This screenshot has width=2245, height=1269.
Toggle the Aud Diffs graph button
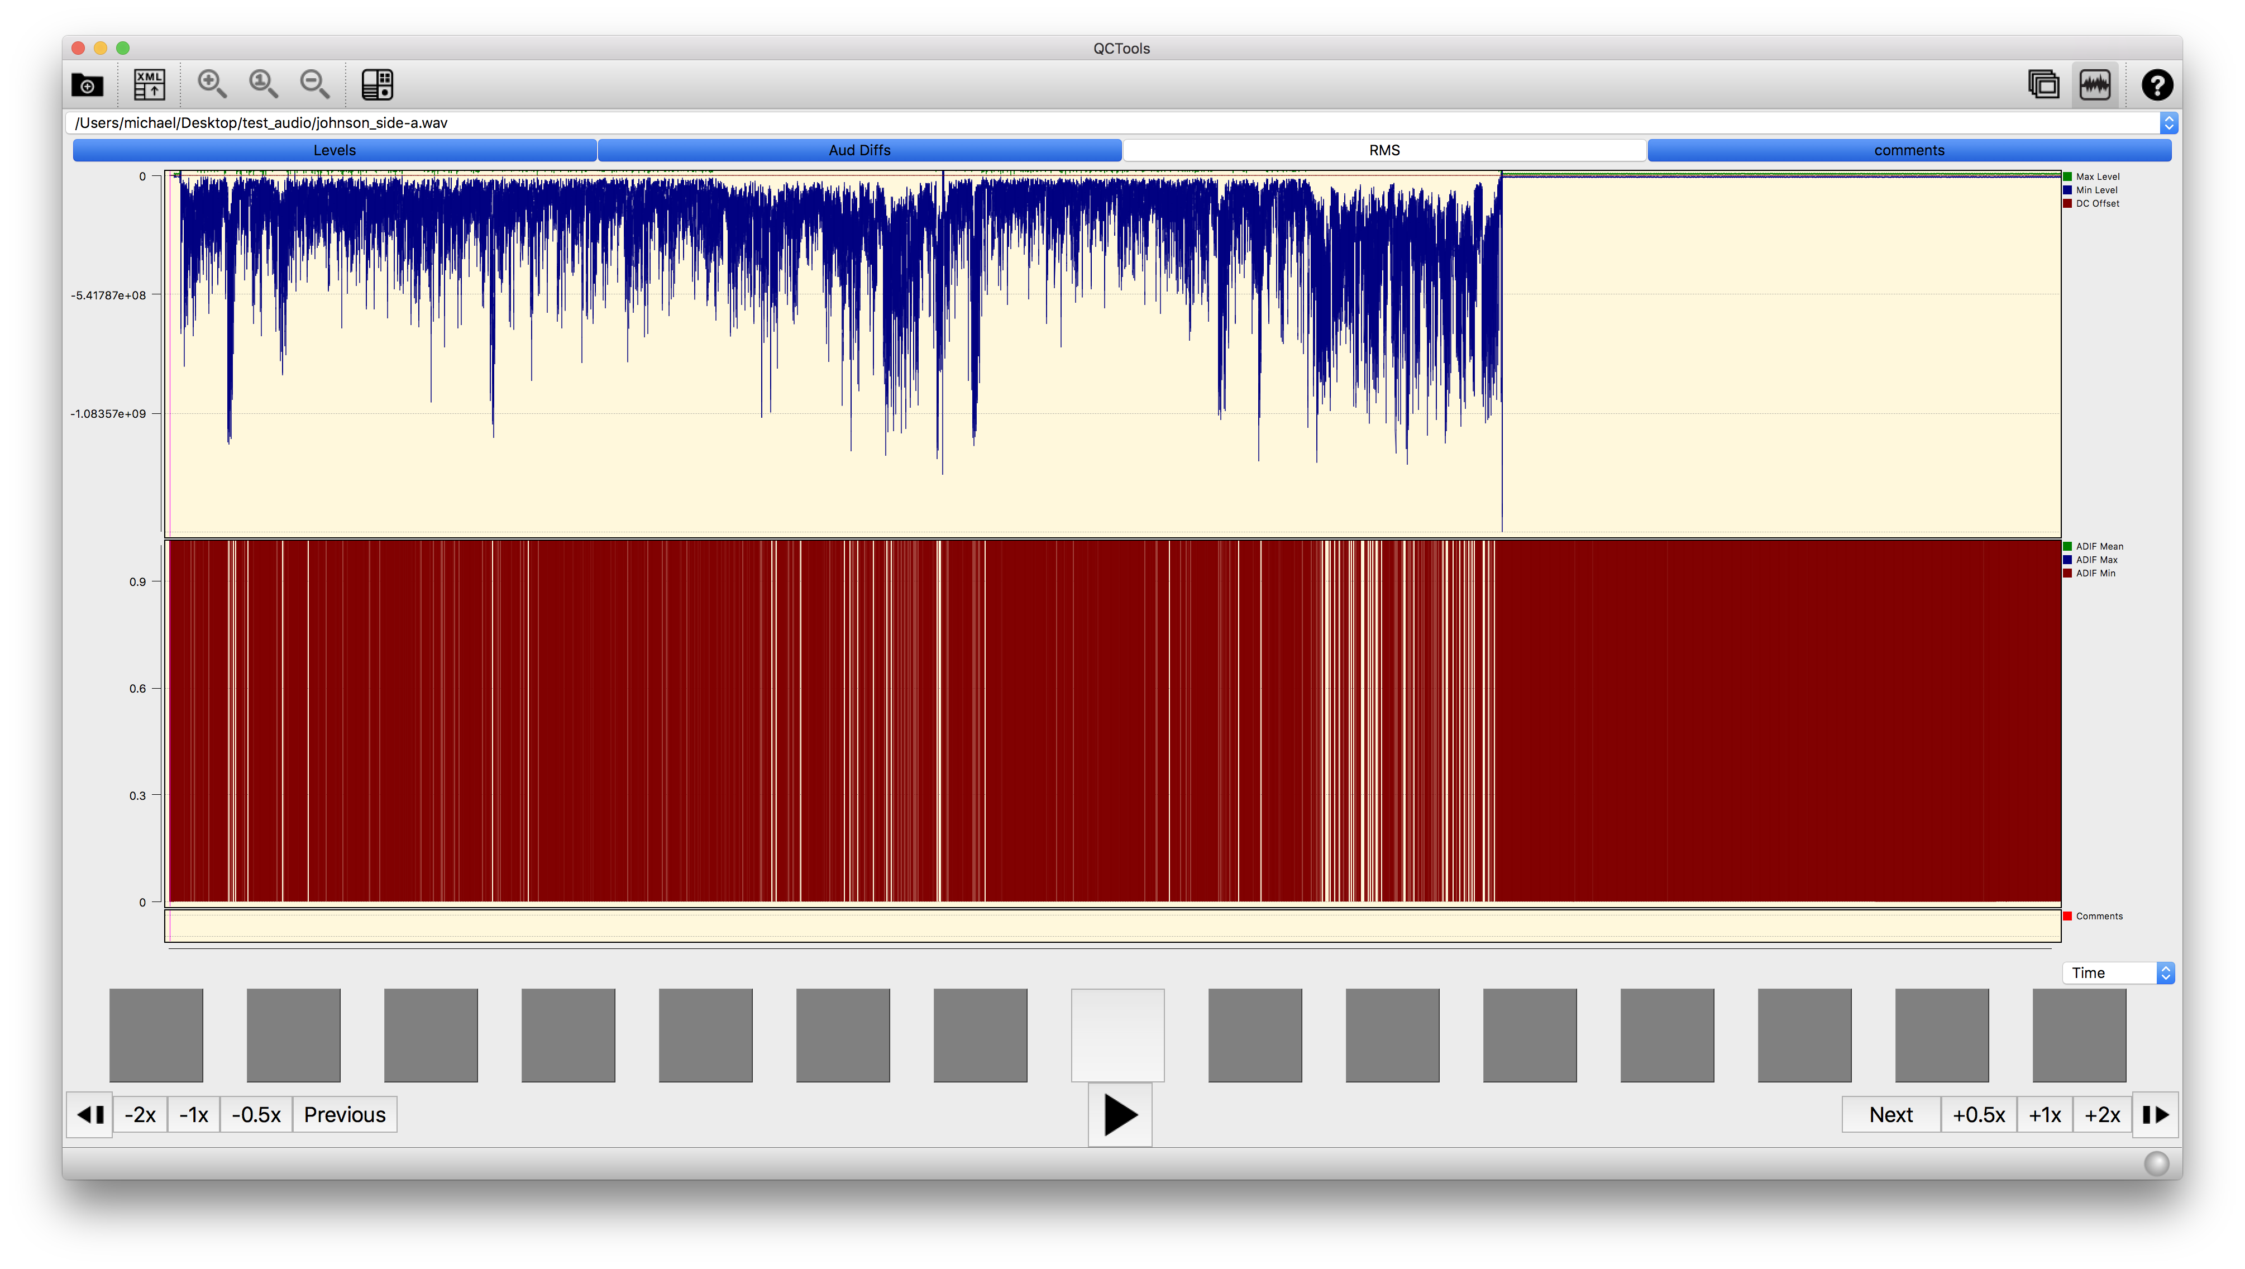[x=859, y=150]
